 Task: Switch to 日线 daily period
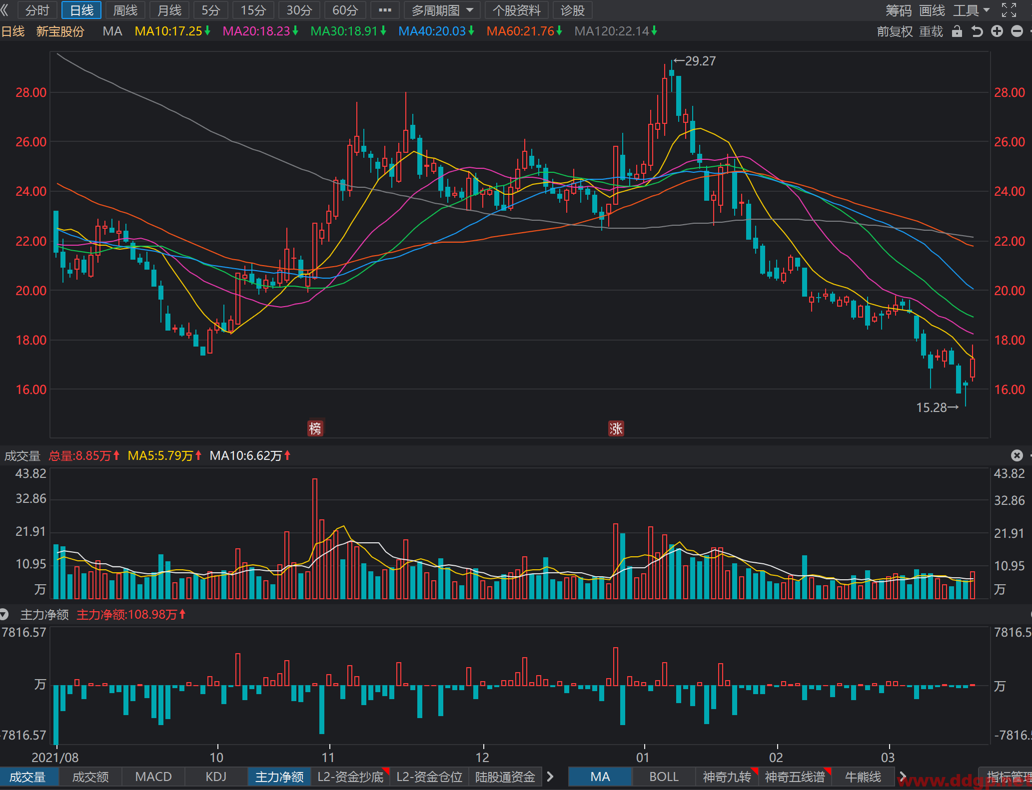coord(81,10)
